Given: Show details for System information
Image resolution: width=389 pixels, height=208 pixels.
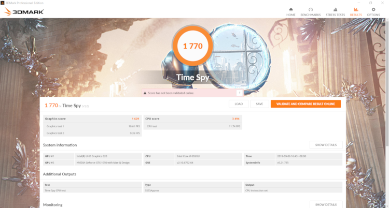Looking at the screenshot, I should pyautogui.click(x=326, y=145).
